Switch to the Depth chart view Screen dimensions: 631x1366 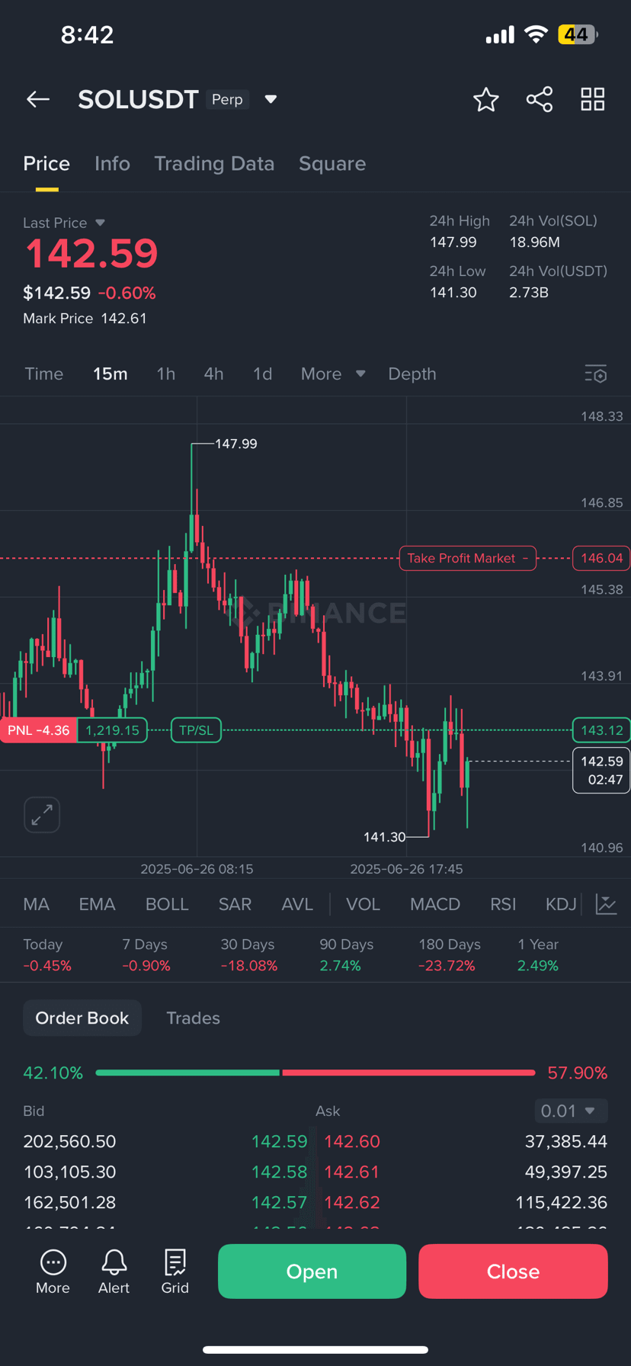pyautogui.click(x=412, y=374)
